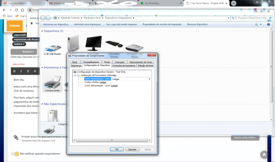This screenshot has width=276, height=162.
Task: Click Adicionar uma impressora
Action: (x=87, y=24)
